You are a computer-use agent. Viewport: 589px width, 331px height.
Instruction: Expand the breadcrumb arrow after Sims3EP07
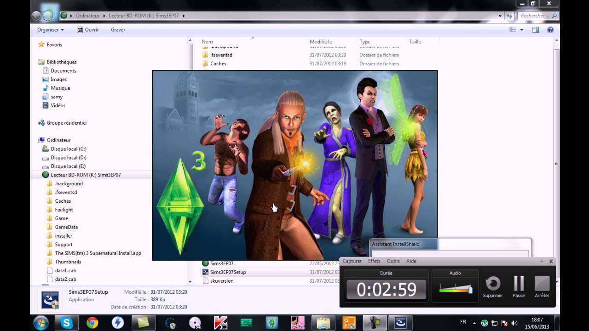point(184,16)
